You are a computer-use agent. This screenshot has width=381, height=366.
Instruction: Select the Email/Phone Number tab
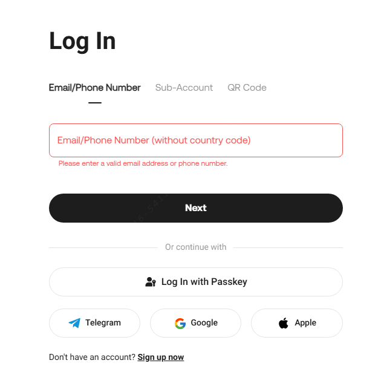pyautogui.click(x=94, y=88)
